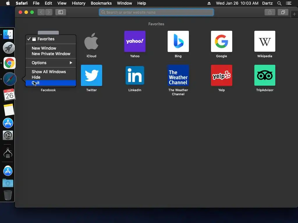The width and height of the screenshot is (298, 223).
Task: Go back with the back arrow
Action: 41,12
